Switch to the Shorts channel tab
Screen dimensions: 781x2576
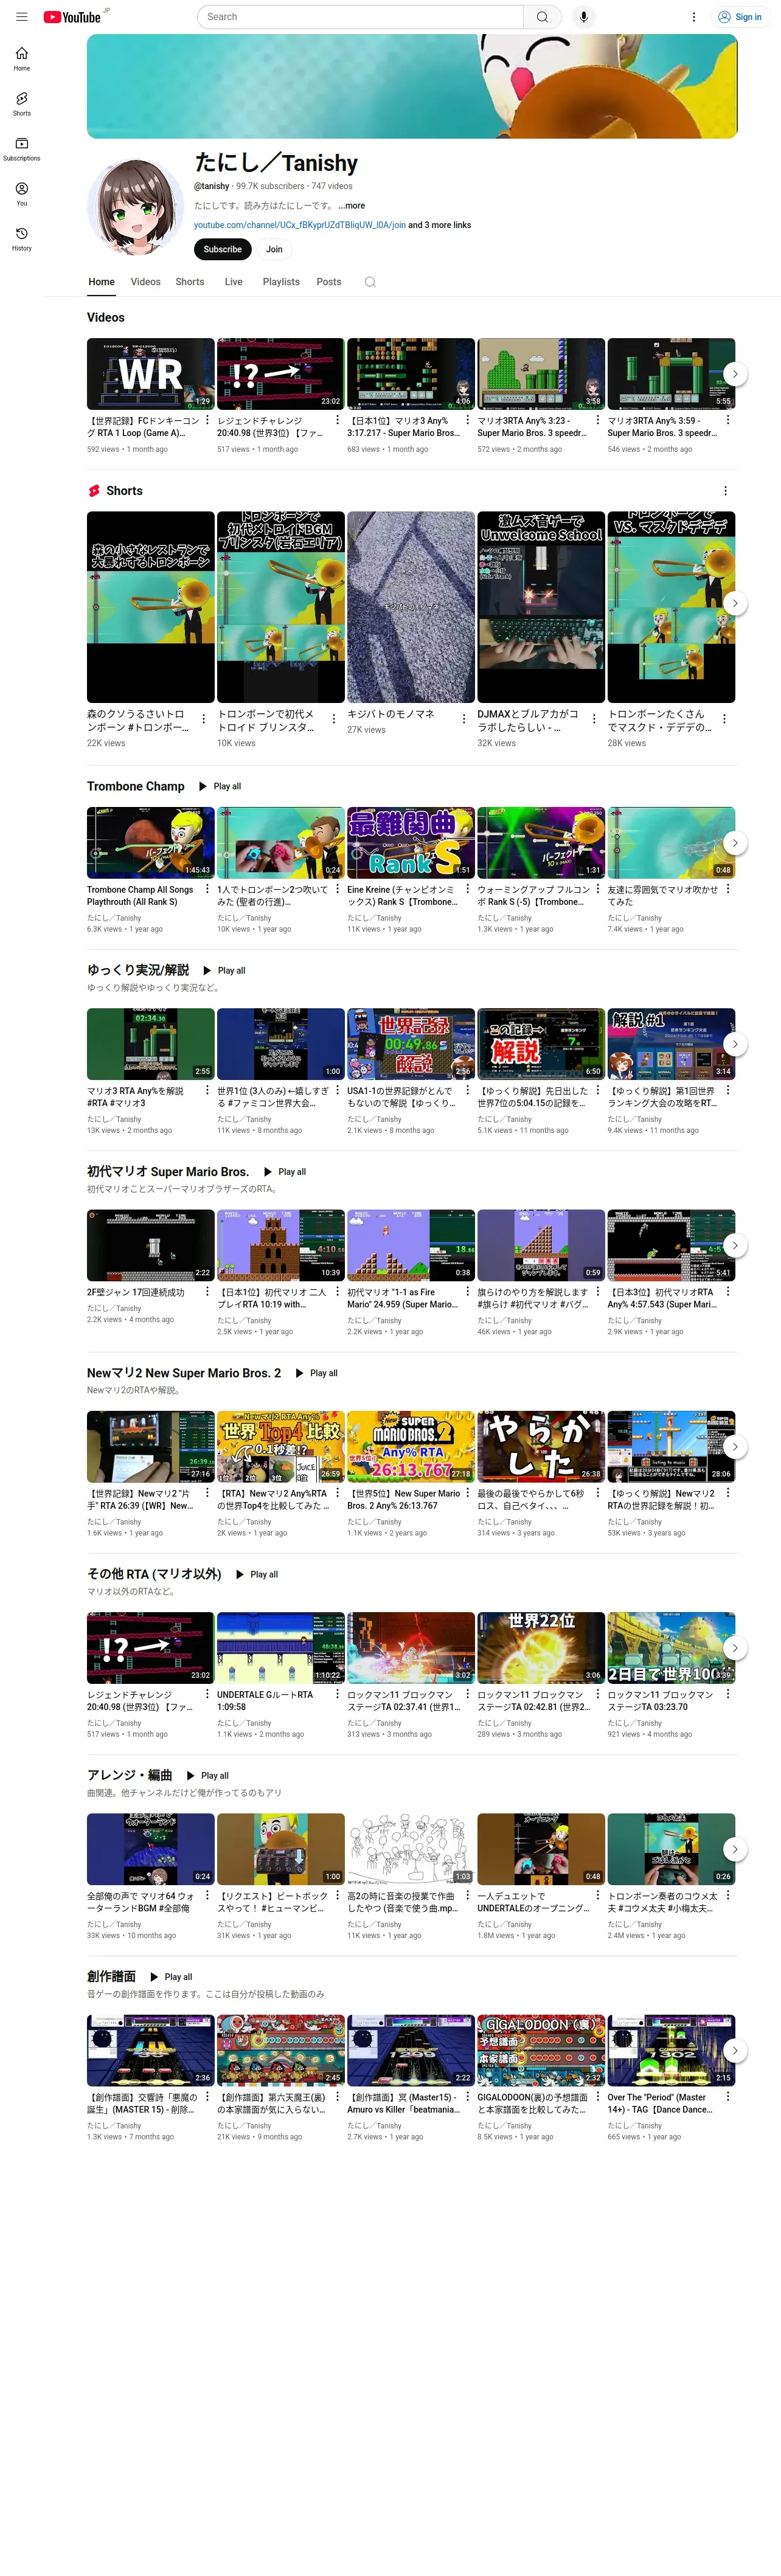(x=190, y=282)
